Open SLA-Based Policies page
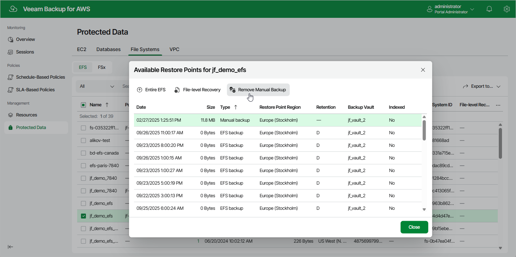This screenshot has height=257, width=516. tap(36, 90)
